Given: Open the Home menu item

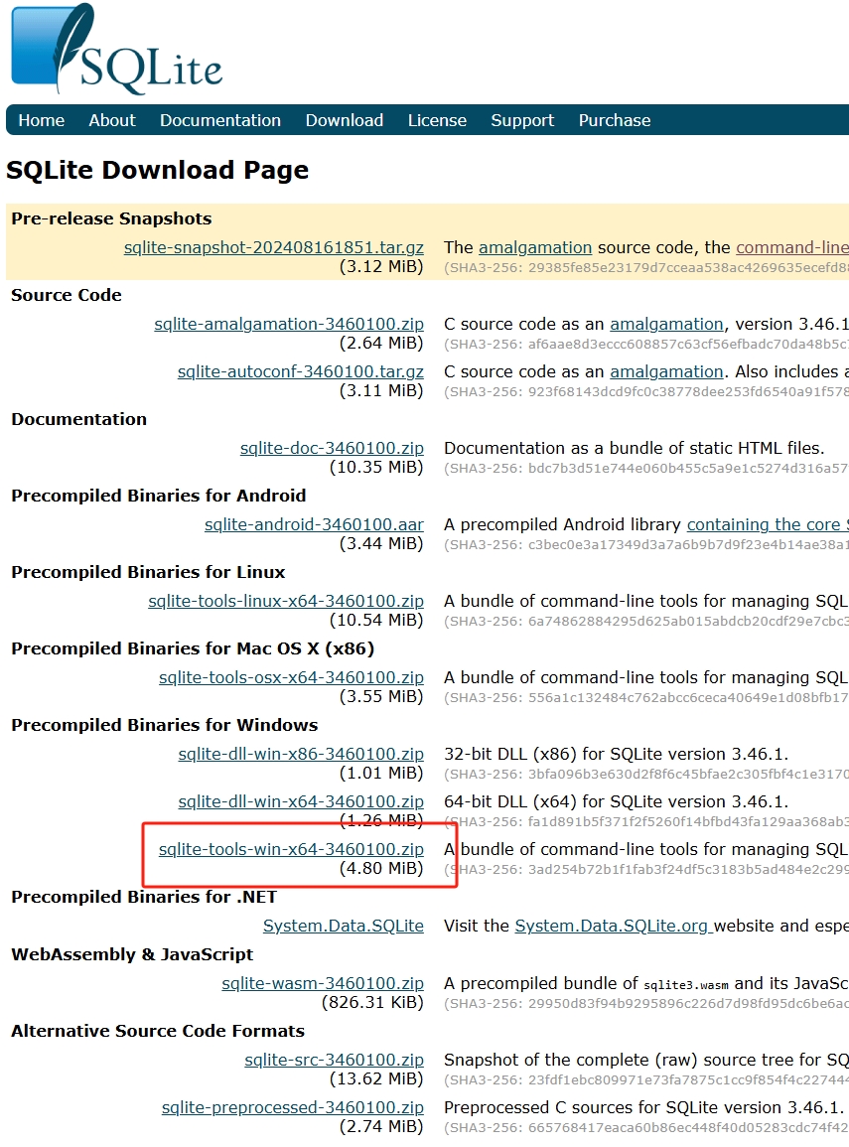Looking at the screenshot, I should 41,119.
